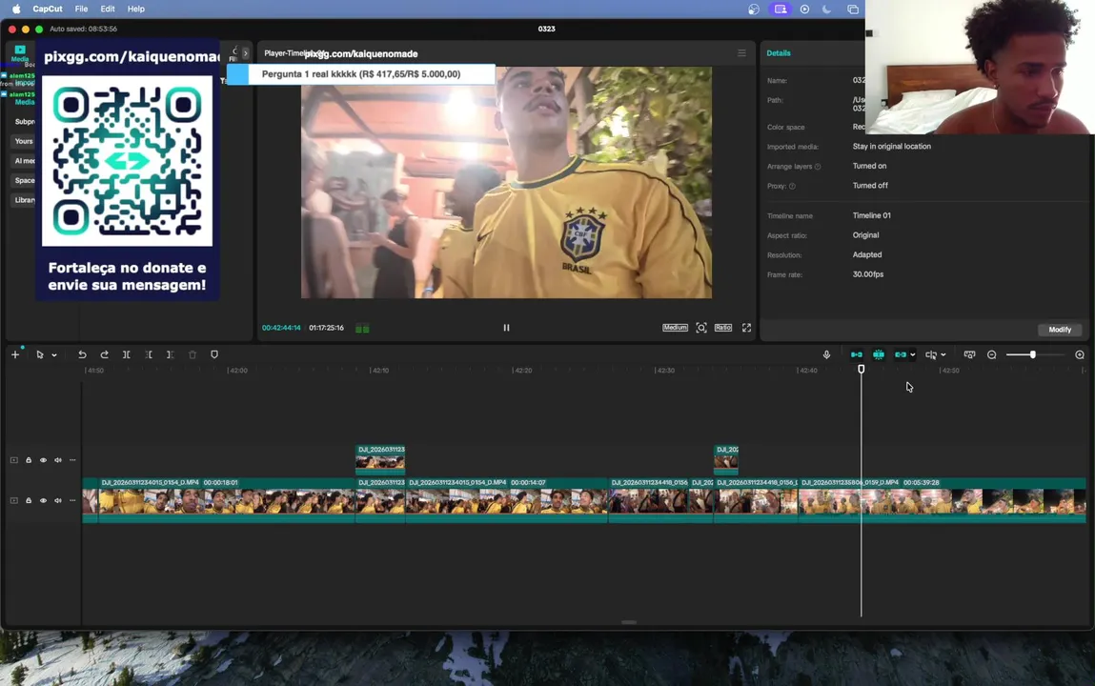The image size is (1095, 686).
Task: Hide the main video track with eye icon
Action: (43, 500)
